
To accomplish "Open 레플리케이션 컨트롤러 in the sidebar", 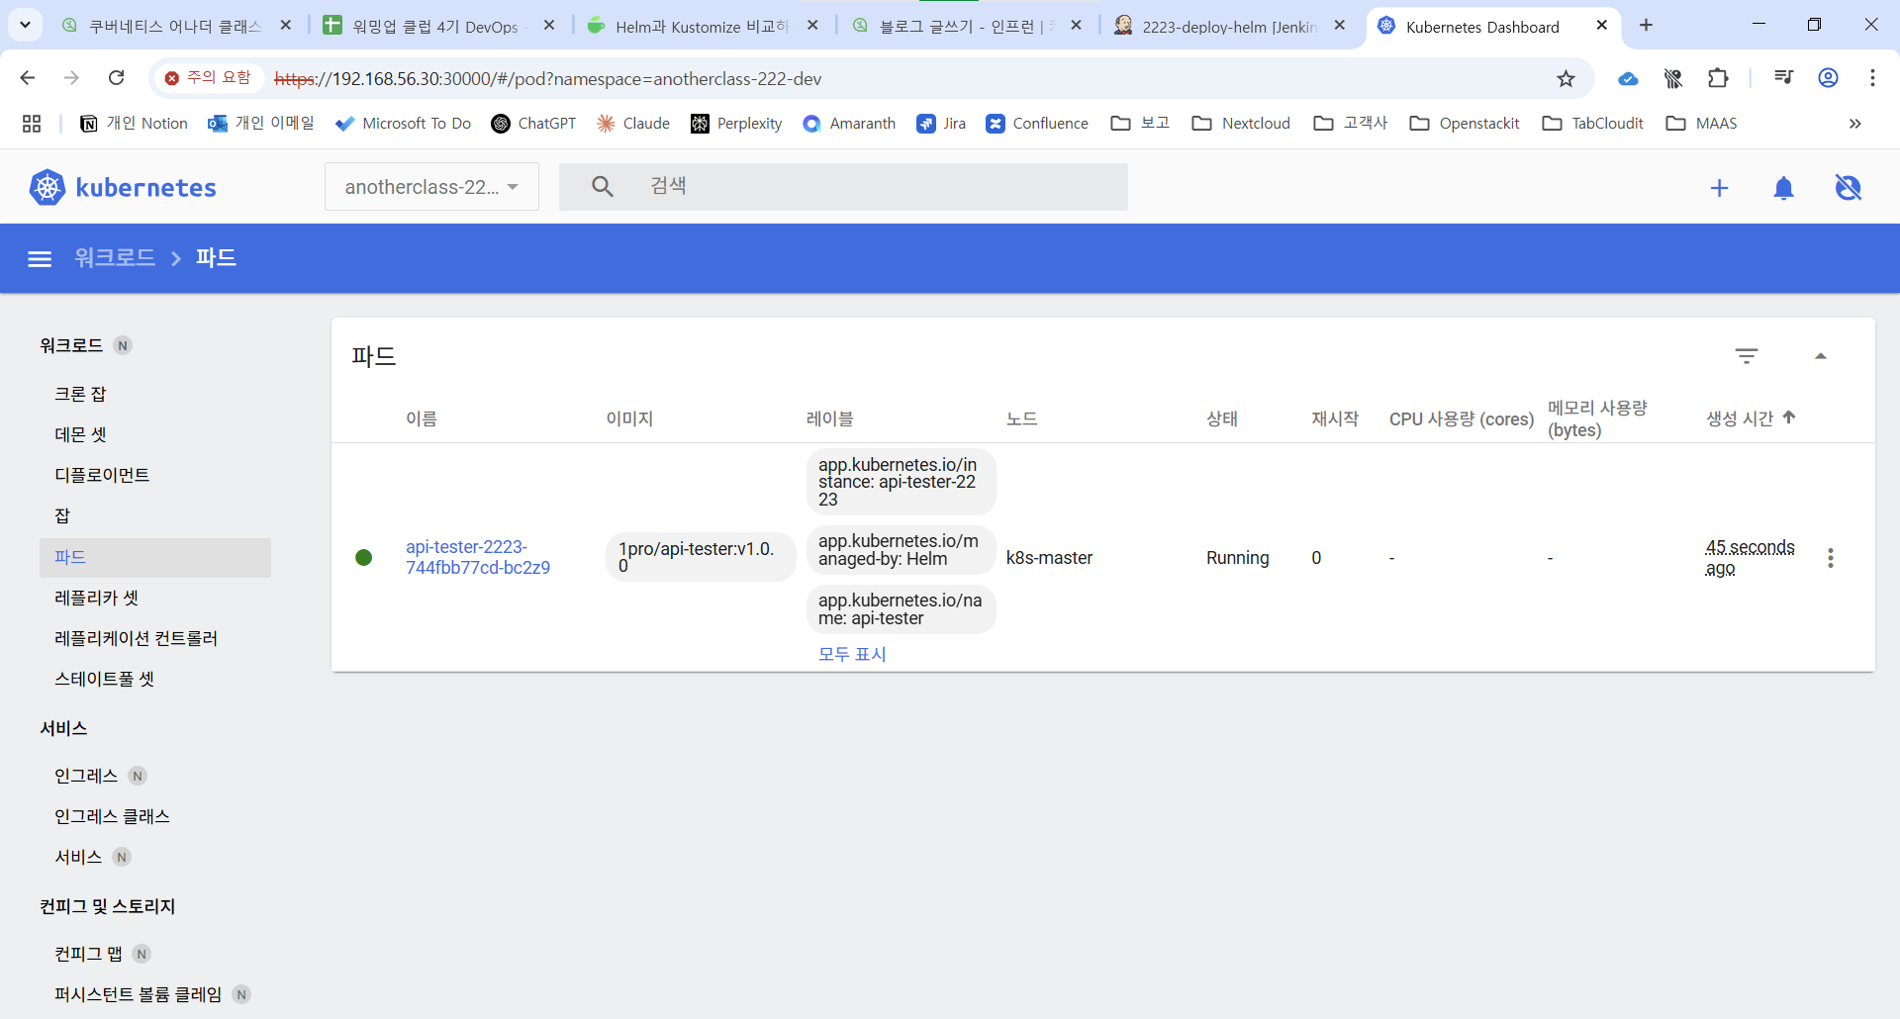I will [x=136, y=638].
